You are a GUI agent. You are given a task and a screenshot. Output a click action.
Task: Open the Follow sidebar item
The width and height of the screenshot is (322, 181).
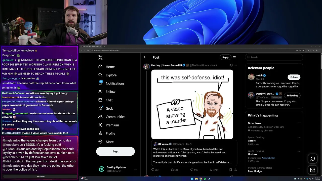[107, 92]
